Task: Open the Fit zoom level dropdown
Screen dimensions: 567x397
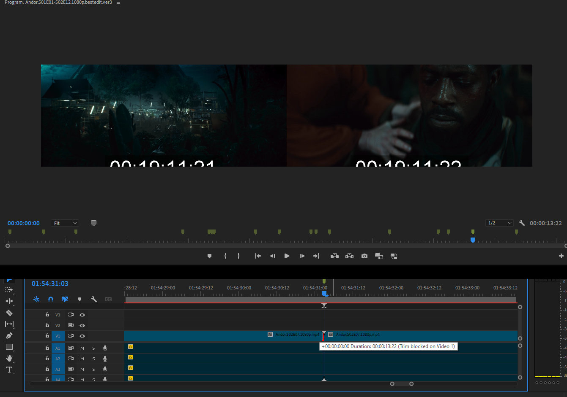Action: (x=65, y=223)
